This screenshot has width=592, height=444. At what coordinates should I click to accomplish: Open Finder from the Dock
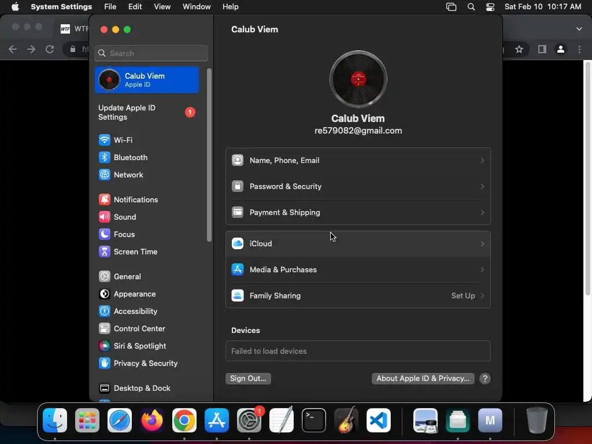click(55, 420)
